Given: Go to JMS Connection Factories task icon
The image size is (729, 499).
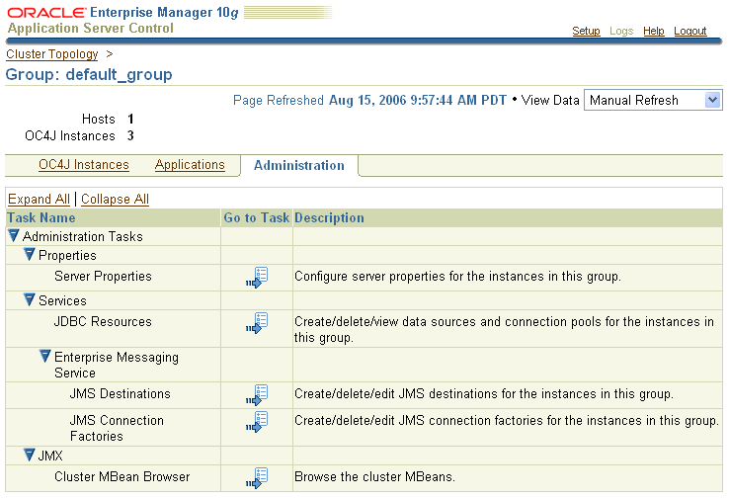Looking at the screenshot, I should [x=257, y=422].
